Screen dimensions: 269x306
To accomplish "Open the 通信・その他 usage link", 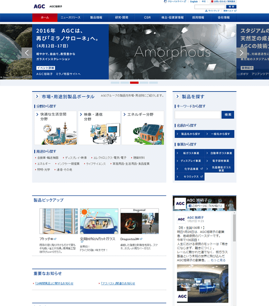I will [64, 170].
